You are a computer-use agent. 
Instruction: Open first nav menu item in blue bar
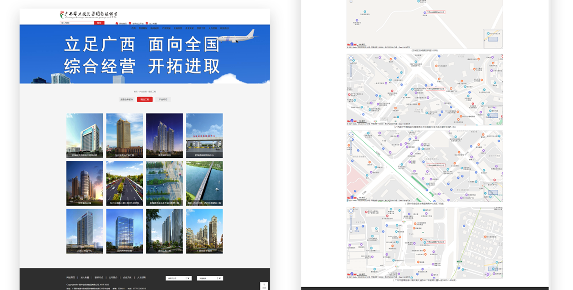(x=134, y=28)
